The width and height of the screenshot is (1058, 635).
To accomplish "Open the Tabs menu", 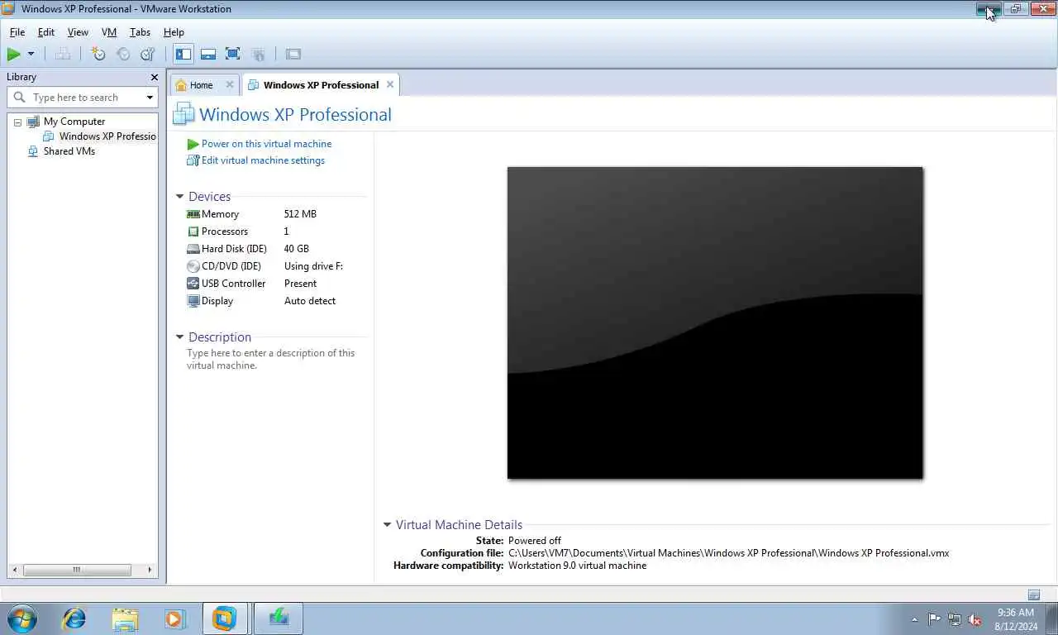I will click(140, 32).
